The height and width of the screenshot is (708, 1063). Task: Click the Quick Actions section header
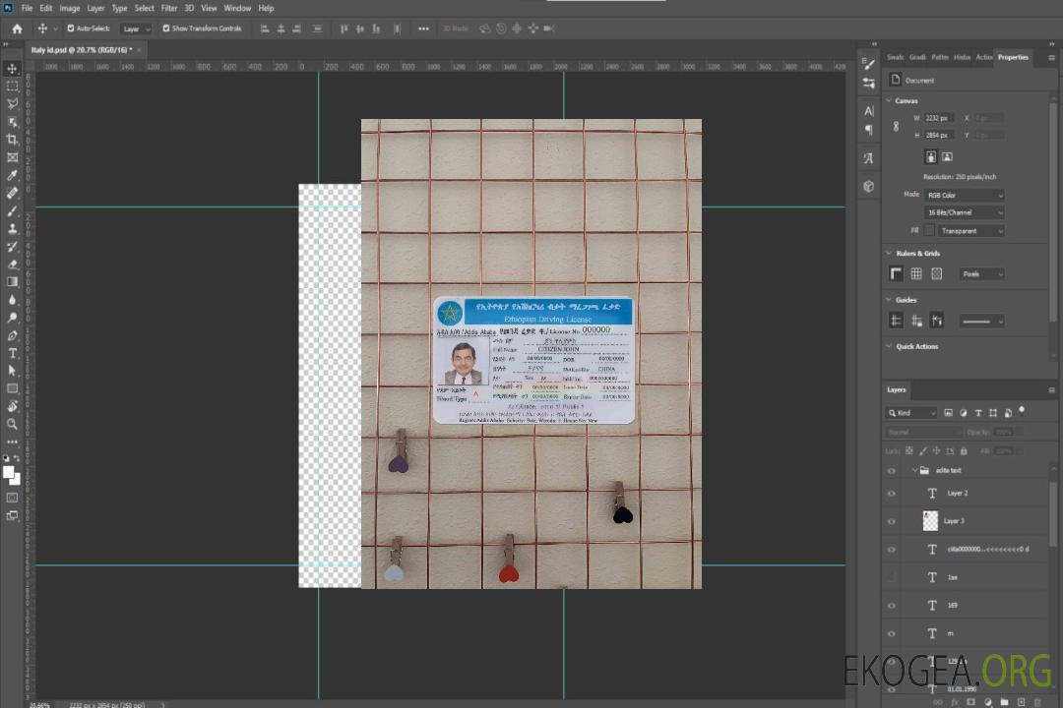click(x=916, y=346)
